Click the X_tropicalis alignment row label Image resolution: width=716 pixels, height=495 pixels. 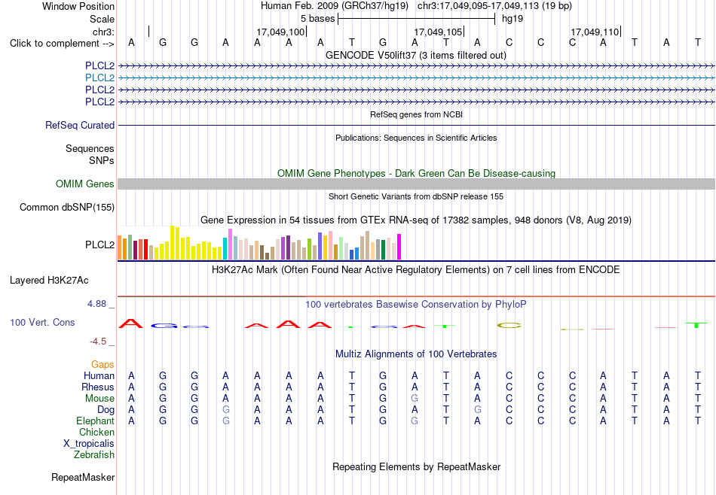[89, 444]
